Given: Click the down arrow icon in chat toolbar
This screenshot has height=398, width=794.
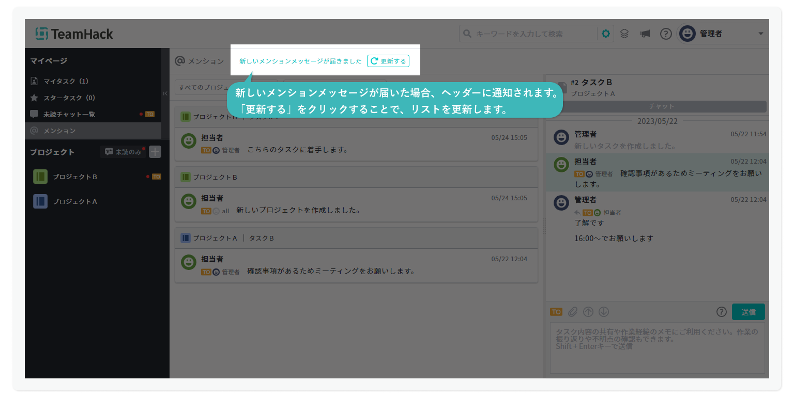Looking at the screenshot, I should tap(604, 312).
